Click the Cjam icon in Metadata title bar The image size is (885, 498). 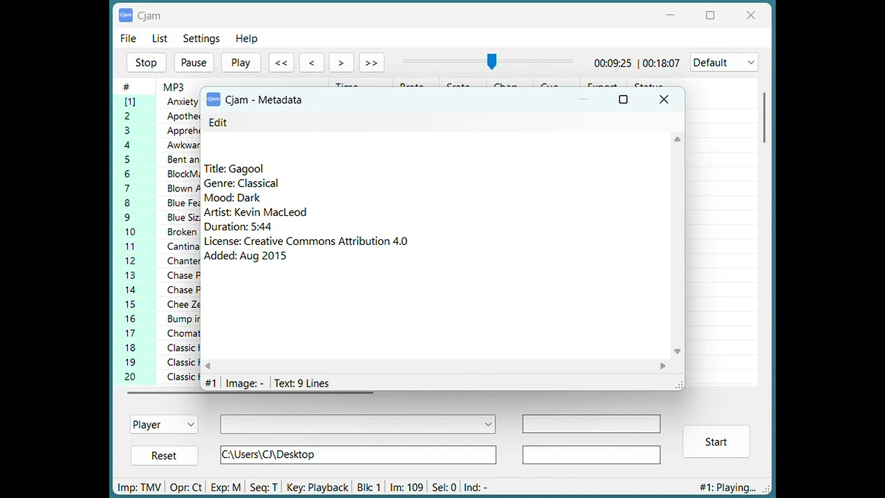coord(214,100)
